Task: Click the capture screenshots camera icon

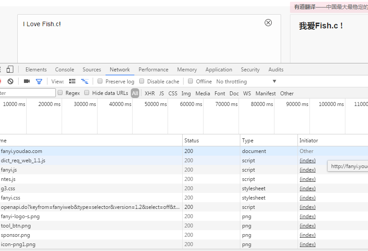Action: (x=27, y=82)
